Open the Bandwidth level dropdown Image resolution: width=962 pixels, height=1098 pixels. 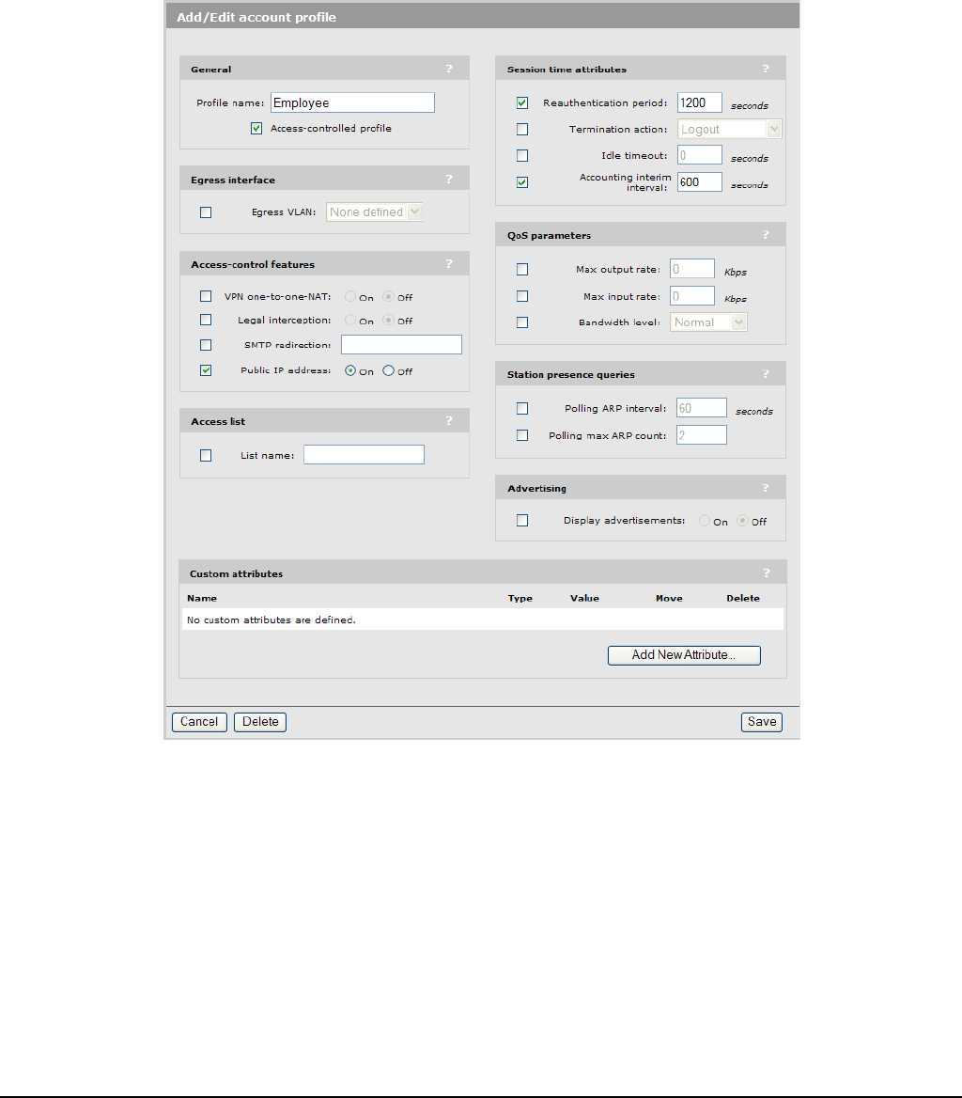[708, 322]
